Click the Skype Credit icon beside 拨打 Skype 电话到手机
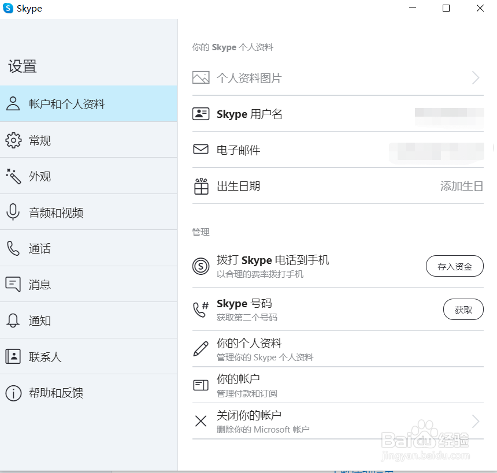This screenshot has height=473, width=497. tap(201, 266)
